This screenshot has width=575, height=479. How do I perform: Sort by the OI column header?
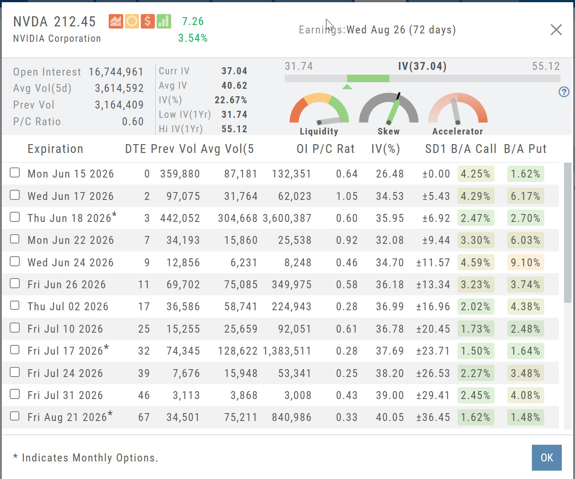tap(302, 149)
